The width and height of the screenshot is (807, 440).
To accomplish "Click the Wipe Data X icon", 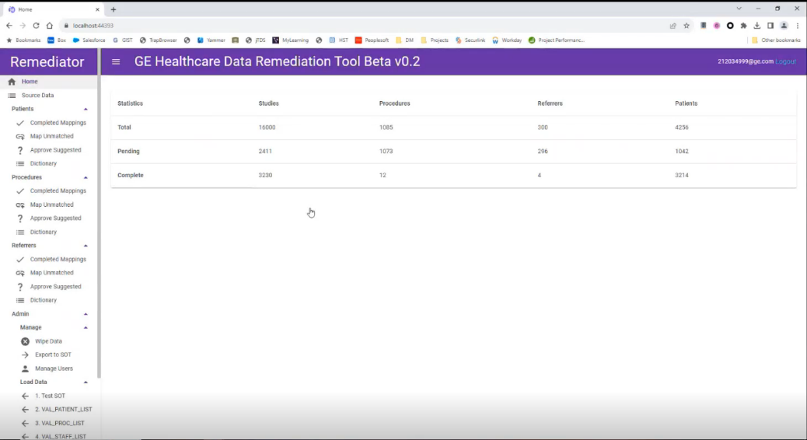I will tap(25, 342).
